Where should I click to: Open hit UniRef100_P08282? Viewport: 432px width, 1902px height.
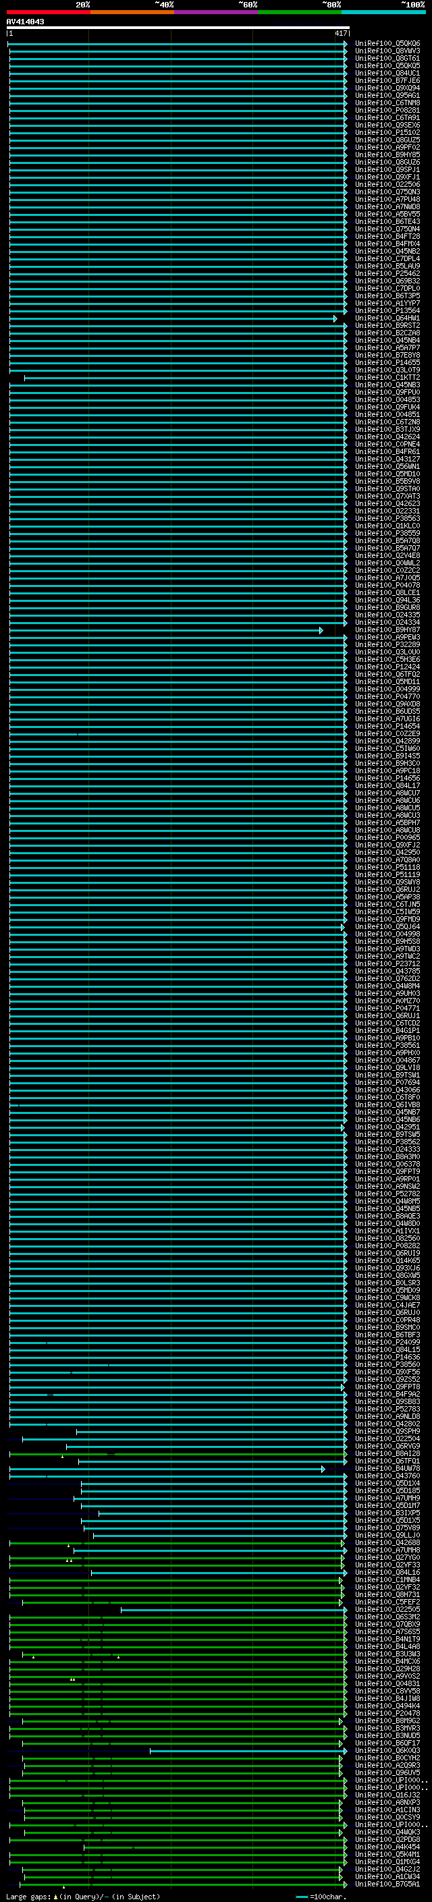coord(387,1246)
